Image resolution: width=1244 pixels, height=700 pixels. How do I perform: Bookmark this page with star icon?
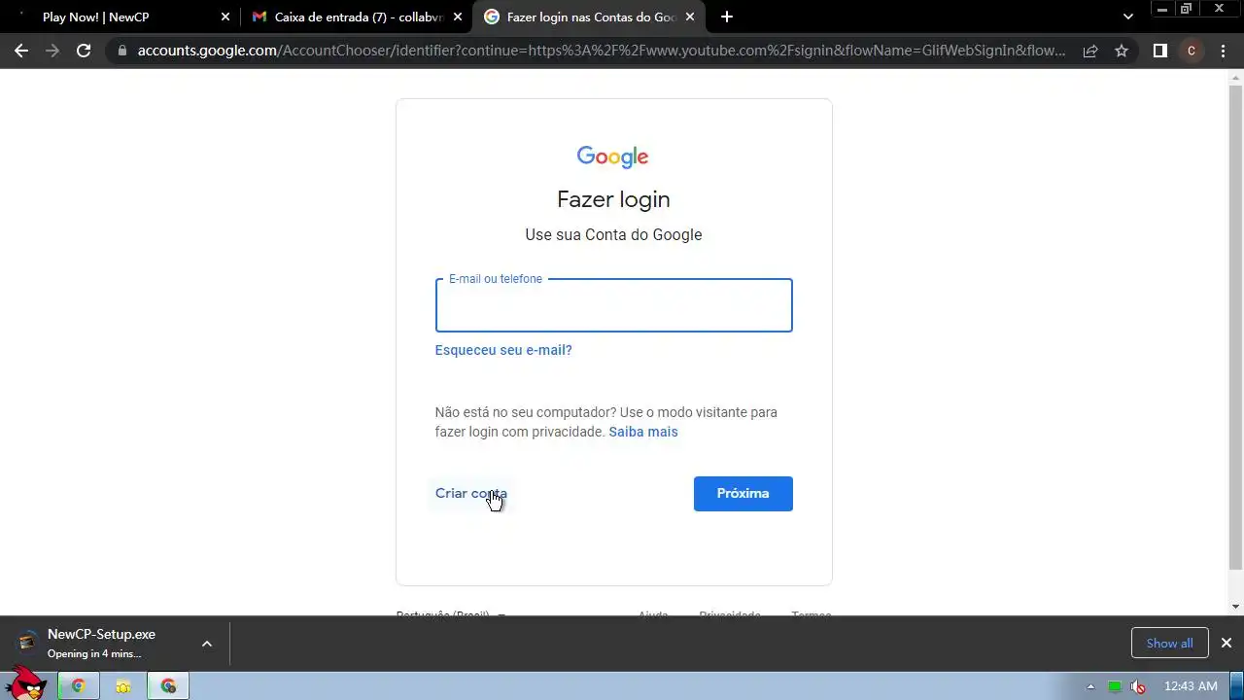[x=1122, y=51]
